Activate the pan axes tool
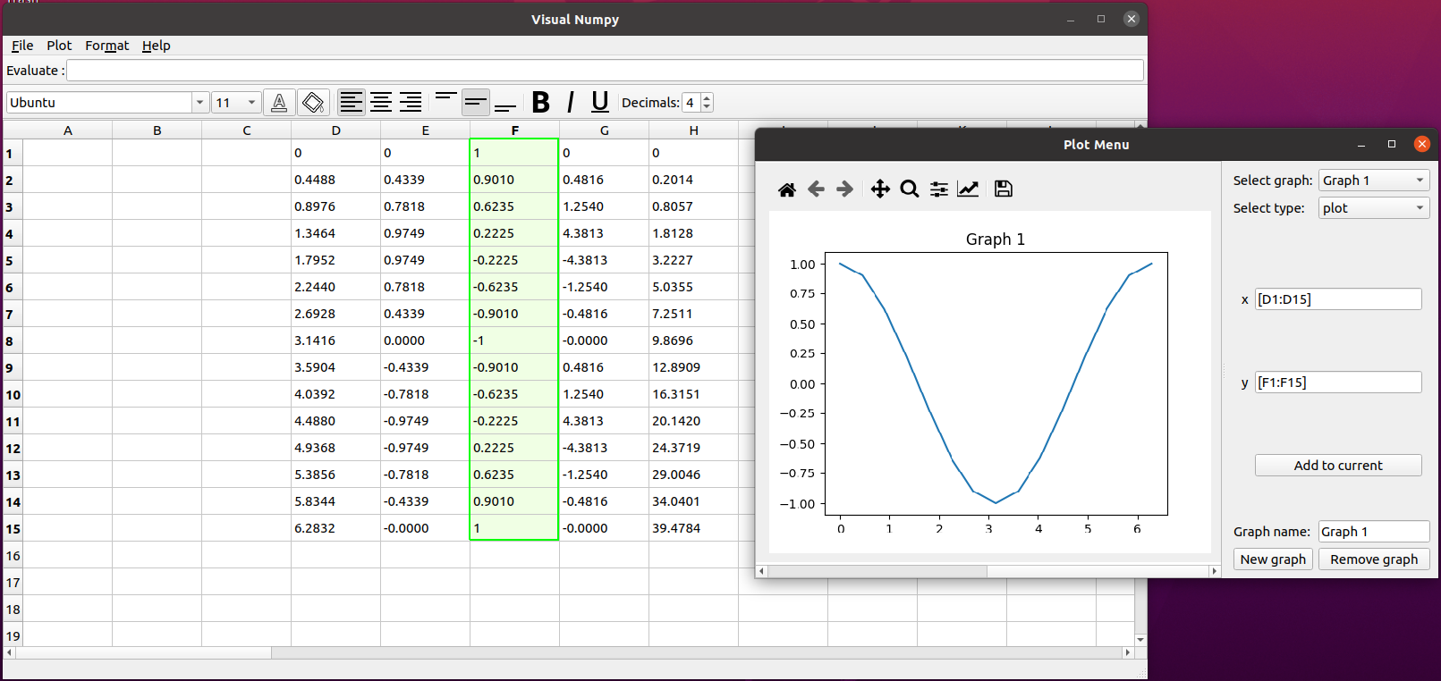The image size is (1441, 681). tap(880, 189)
